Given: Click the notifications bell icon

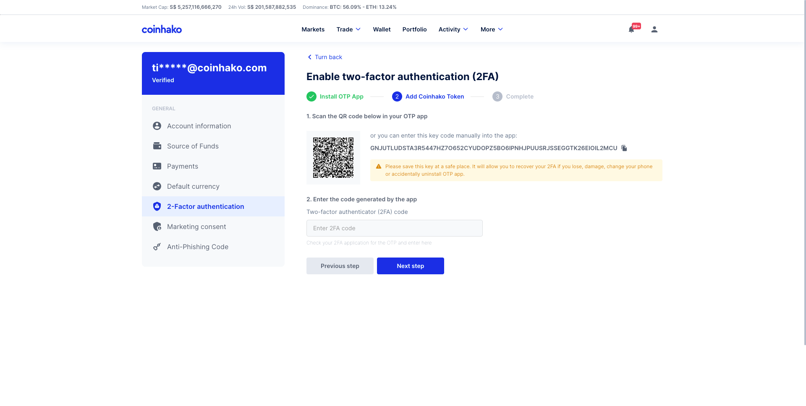Looking at the screenshot, I should 631,29.
